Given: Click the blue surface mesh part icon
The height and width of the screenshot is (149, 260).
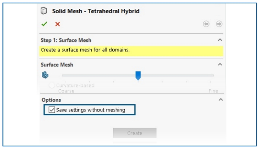Looking at the screenshot, I should point(45,75).
